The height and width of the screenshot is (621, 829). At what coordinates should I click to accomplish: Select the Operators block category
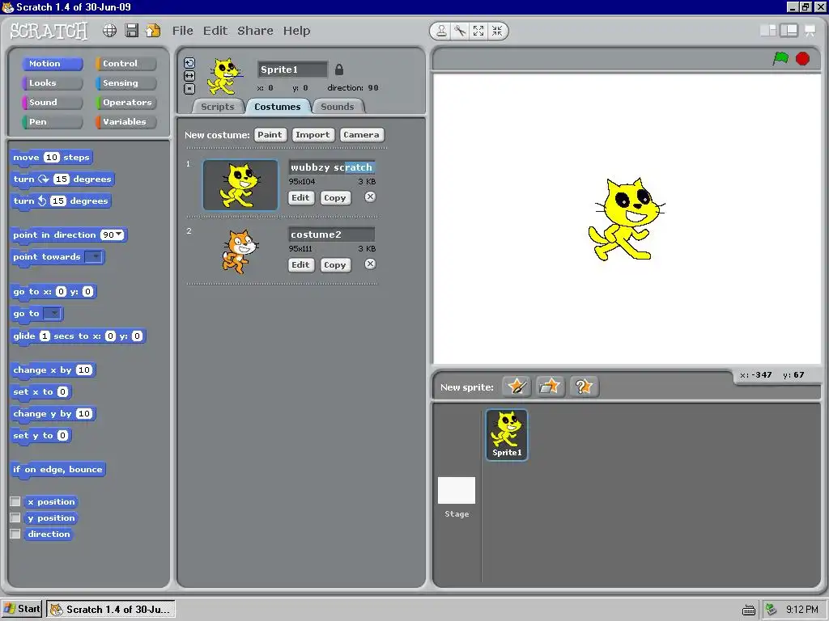[125, 103]
